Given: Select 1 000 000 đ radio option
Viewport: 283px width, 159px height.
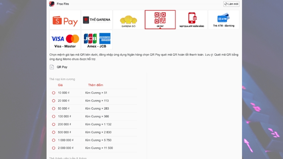Looking at the screenshot, I should click(54, 140).
